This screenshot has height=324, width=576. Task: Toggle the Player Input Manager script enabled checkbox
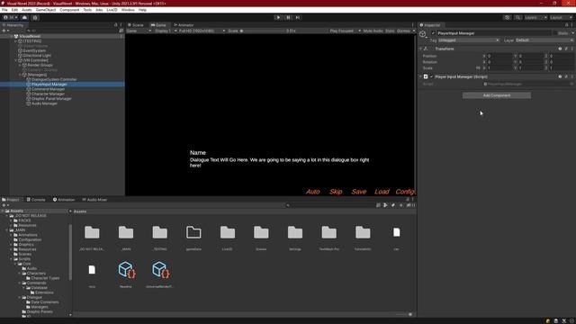pos(432,76)
